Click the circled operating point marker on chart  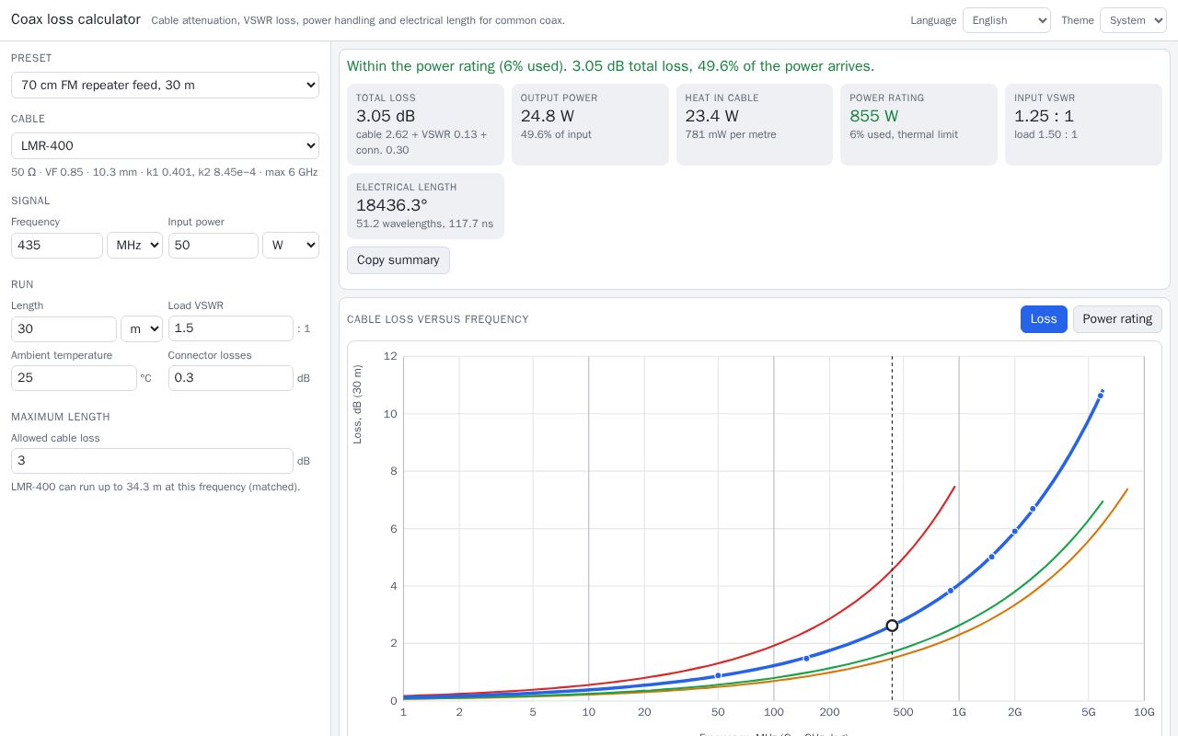tap(892, 626)
